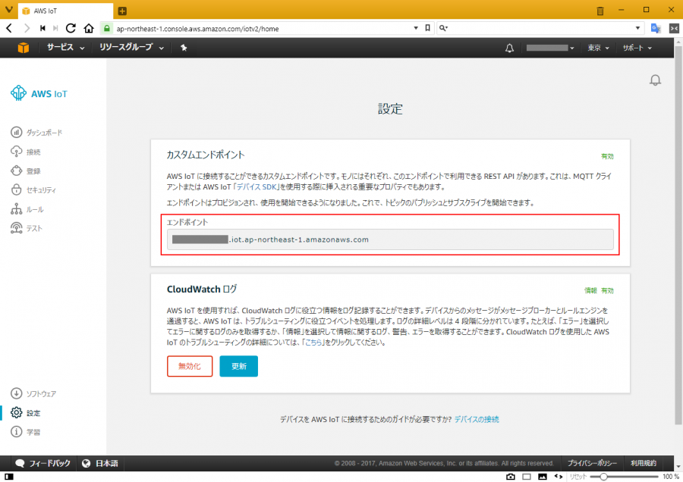683x482 pixels.
Task: Open the ダッシュボード dashboard icon
Action: tap(16, 132)
